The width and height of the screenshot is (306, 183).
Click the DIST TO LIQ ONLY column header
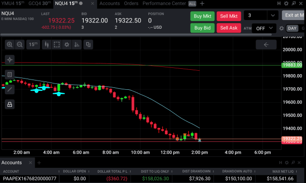coord(155,171)
